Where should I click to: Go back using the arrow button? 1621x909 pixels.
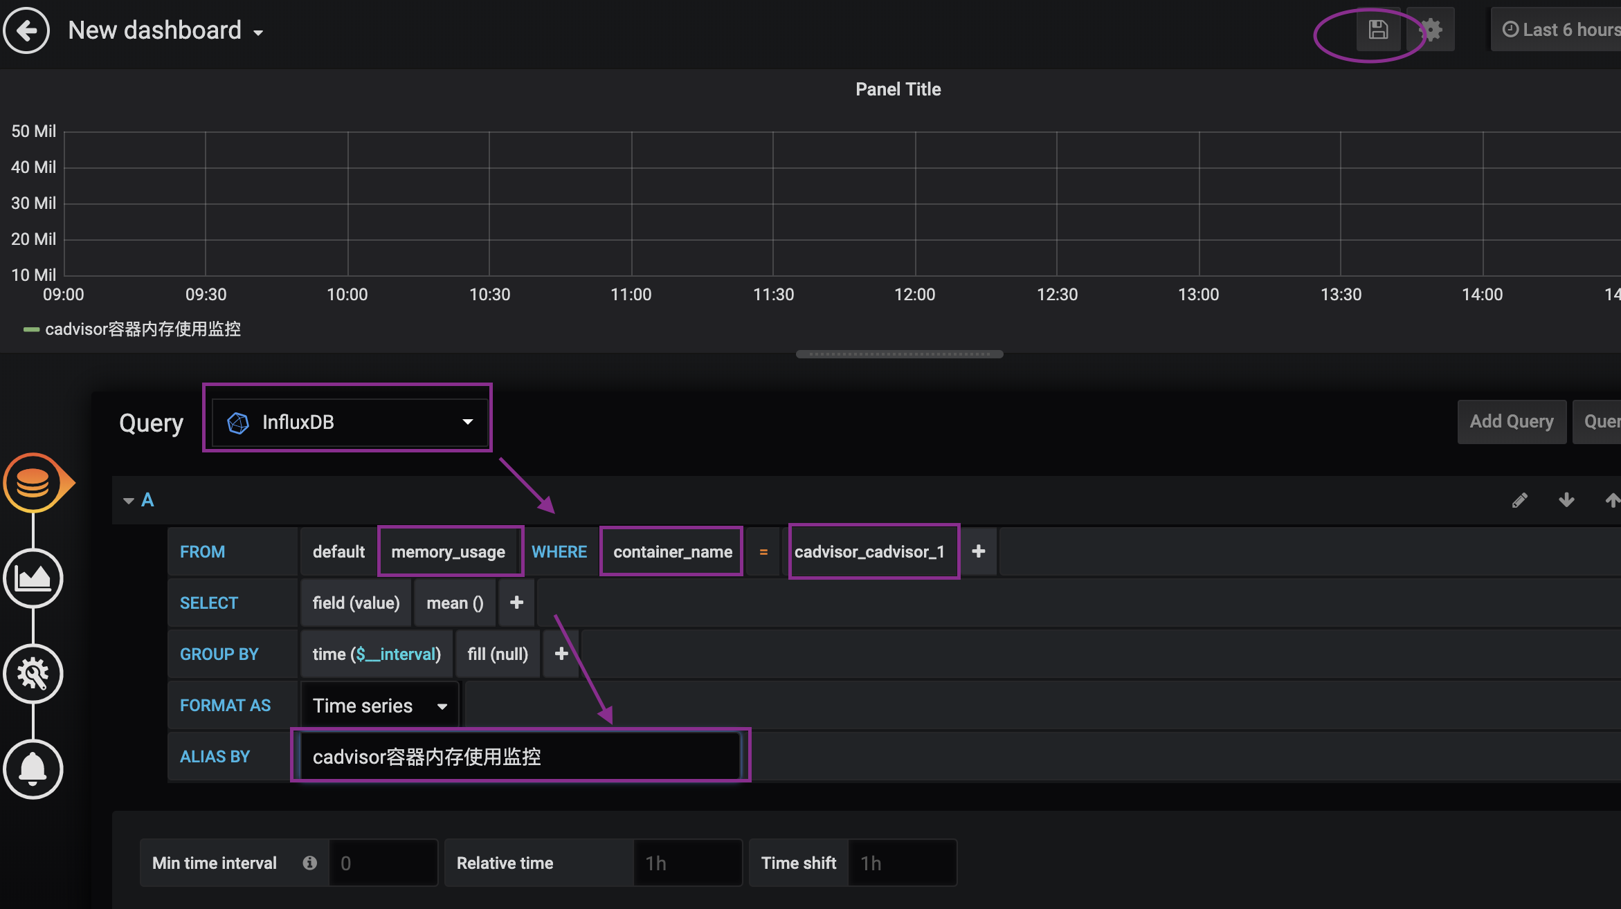click(x=26, y=30)
